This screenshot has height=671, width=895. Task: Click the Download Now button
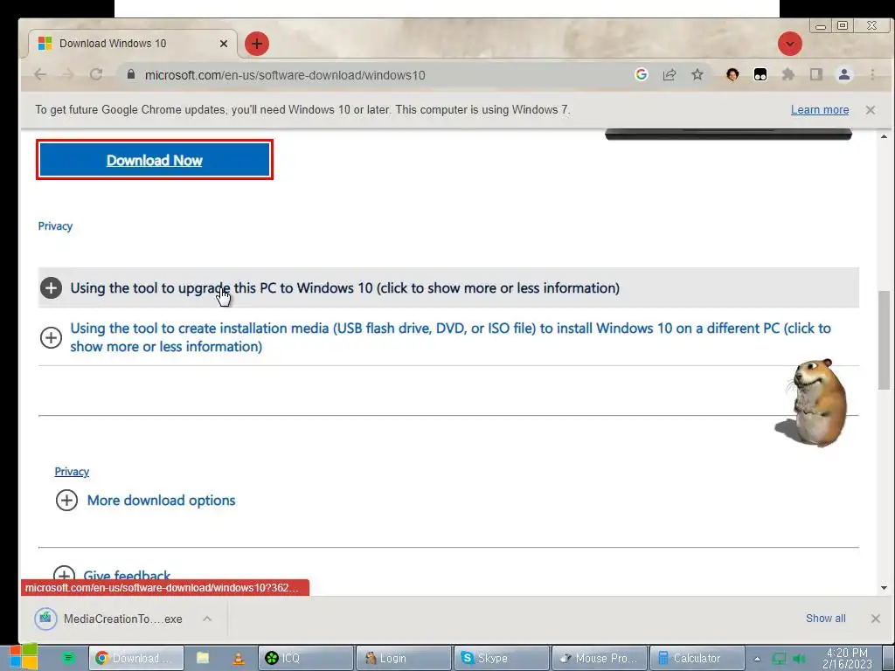pyautogui.click(x=155, y=160)
